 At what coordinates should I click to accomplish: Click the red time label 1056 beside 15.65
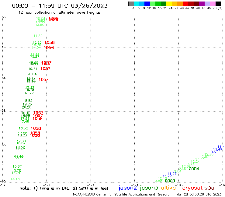50,42
